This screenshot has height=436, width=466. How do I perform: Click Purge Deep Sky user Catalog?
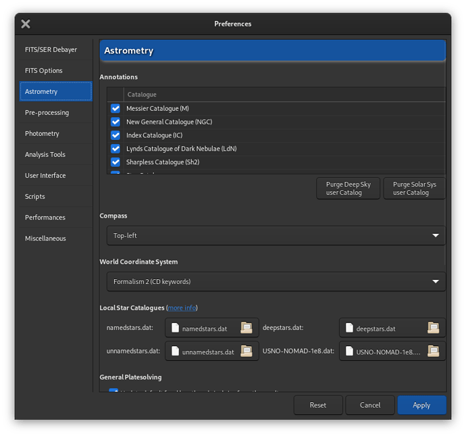coord(348,189)
